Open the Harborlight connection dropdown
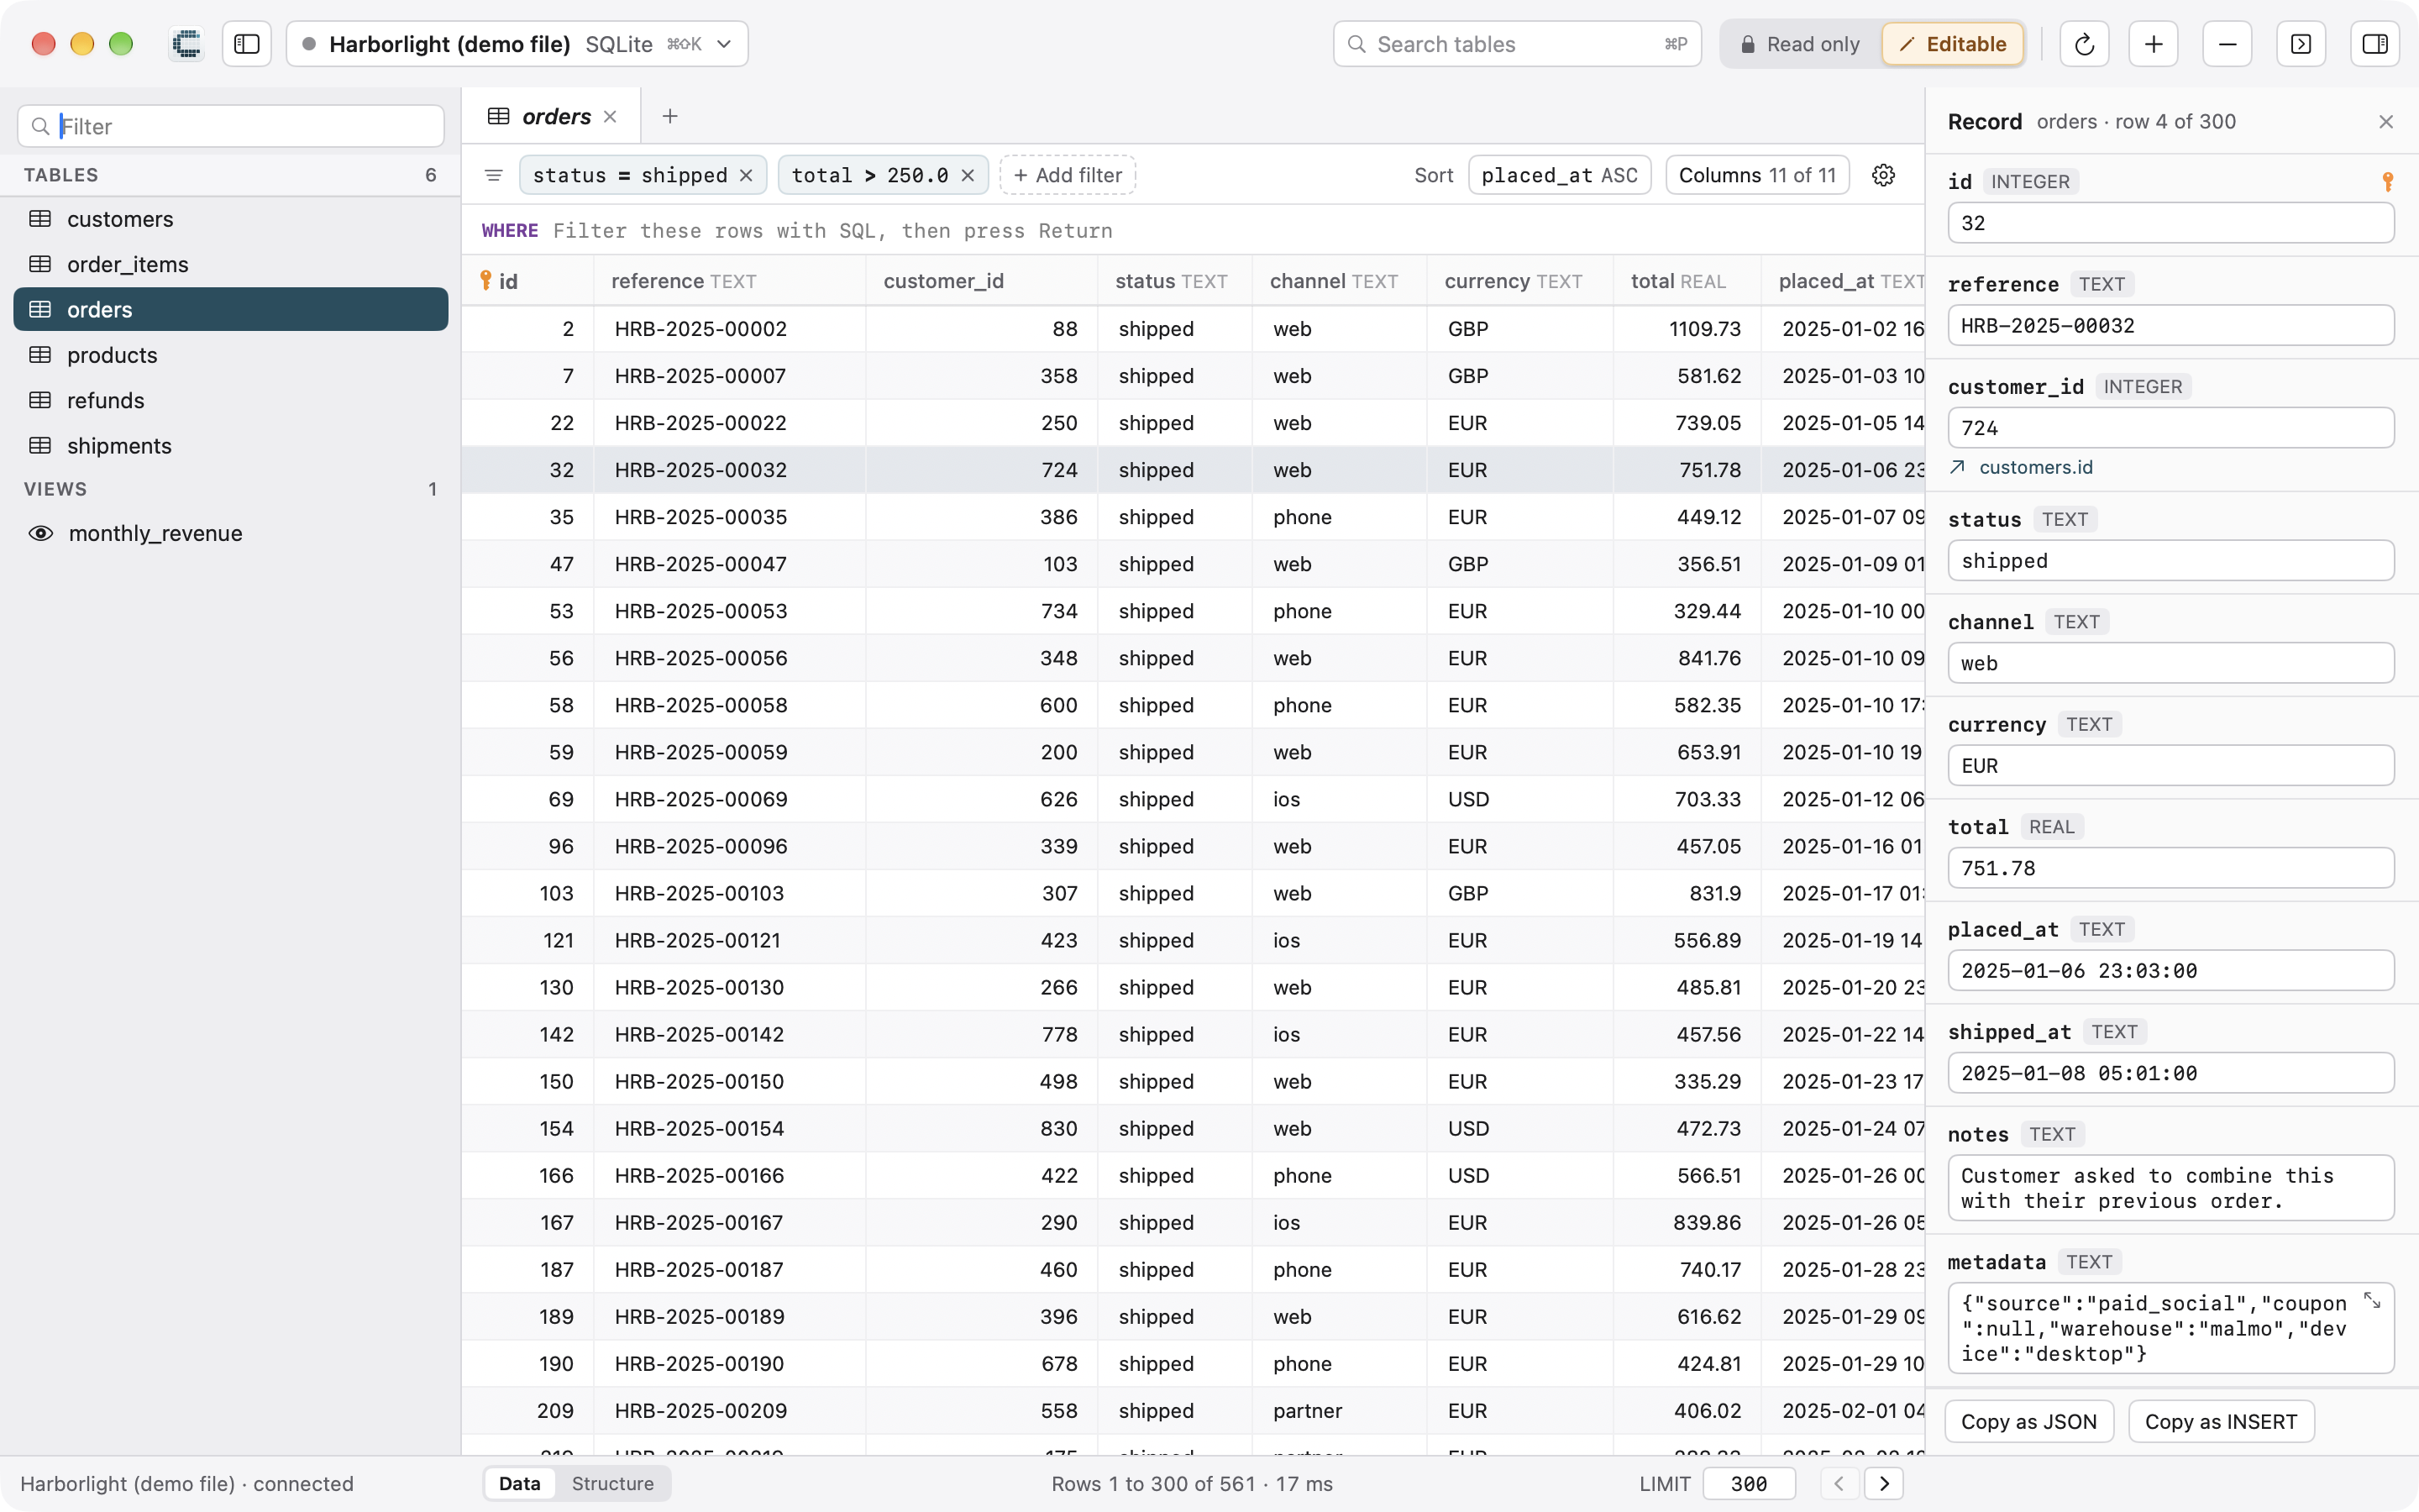 (x=517, y=44)
